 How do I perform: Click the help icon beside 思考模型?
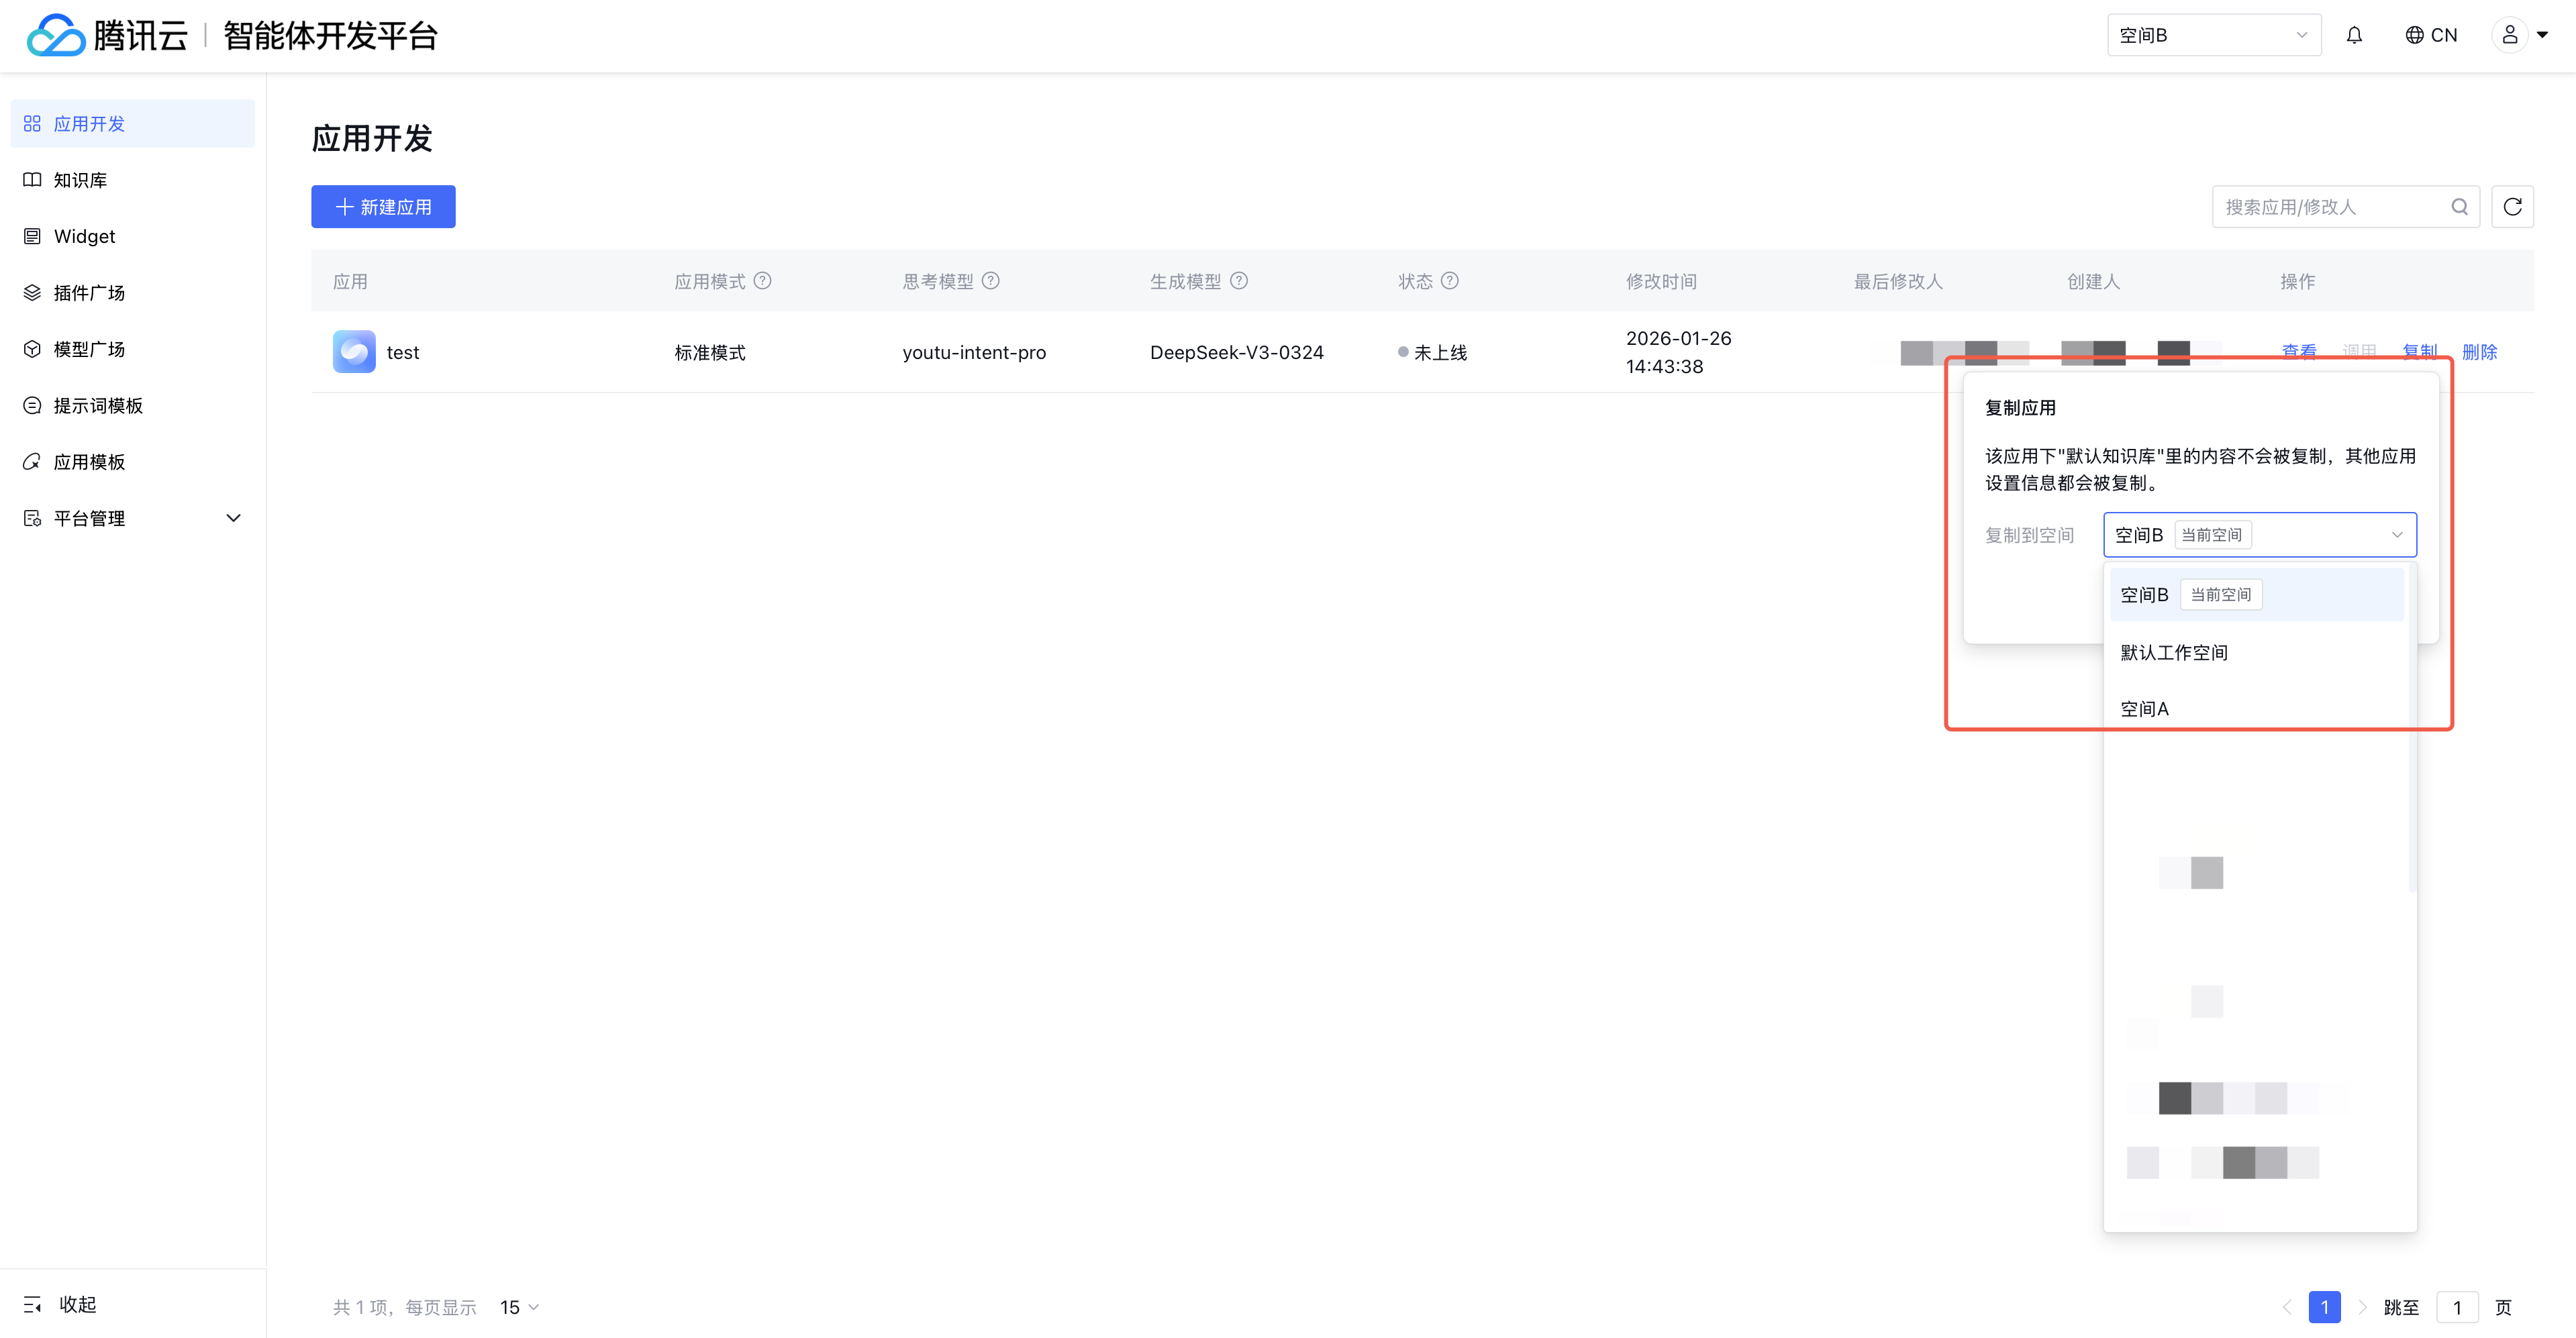coord(991,281)
